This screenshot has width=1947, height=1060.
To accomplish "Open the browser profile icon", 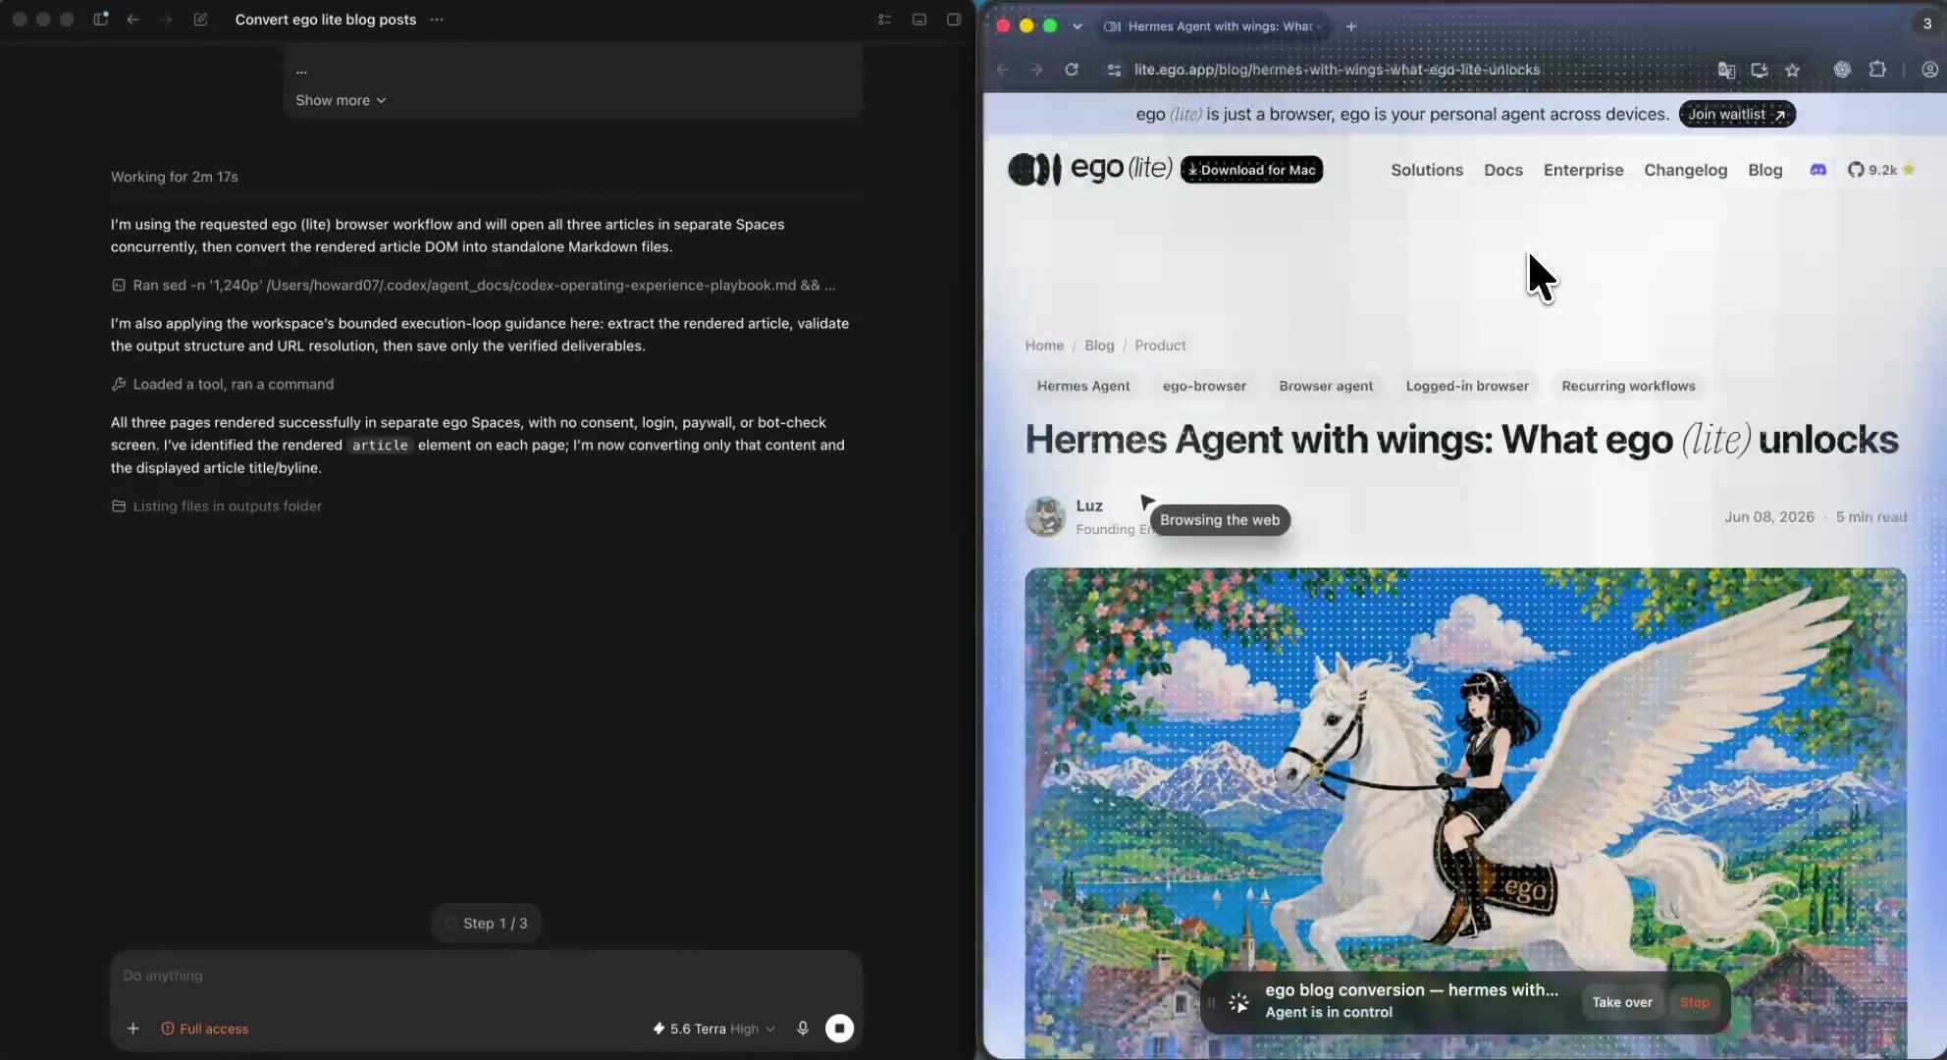I will [x=1929, y=70].
